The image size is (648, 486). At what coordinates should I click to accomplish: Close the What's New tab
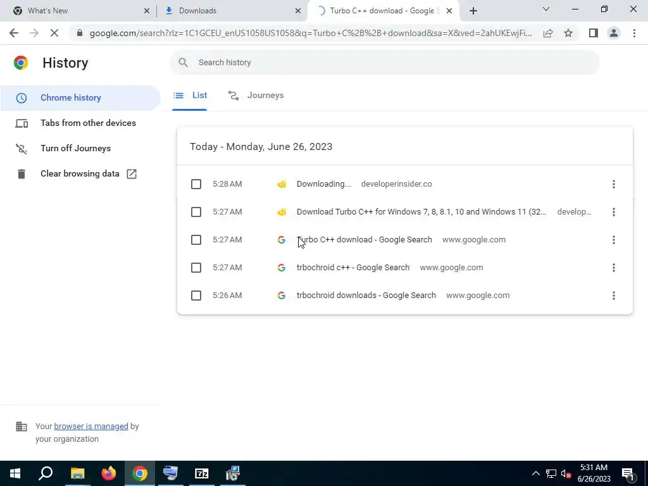pos(147,11)
